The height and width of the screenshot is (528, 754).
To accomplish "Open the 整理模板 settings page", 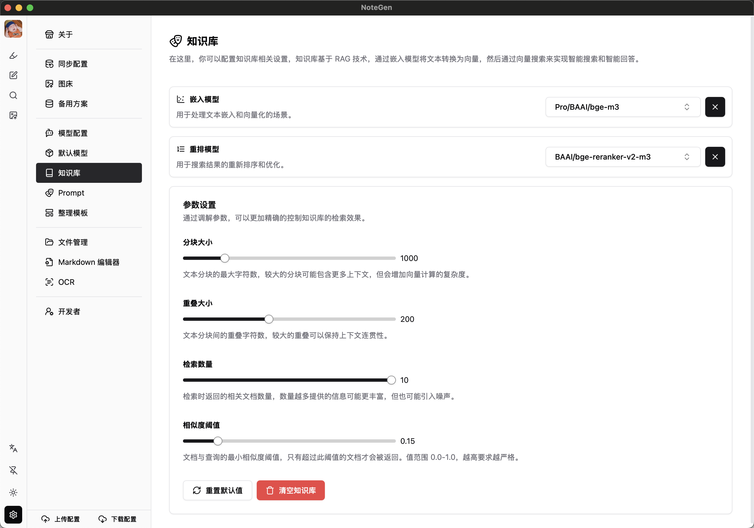I will (x=89, y=213).
